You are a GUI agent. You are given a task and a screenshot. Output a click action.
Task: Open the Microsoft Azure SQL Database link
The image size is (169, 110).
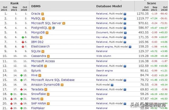(53, 80)
